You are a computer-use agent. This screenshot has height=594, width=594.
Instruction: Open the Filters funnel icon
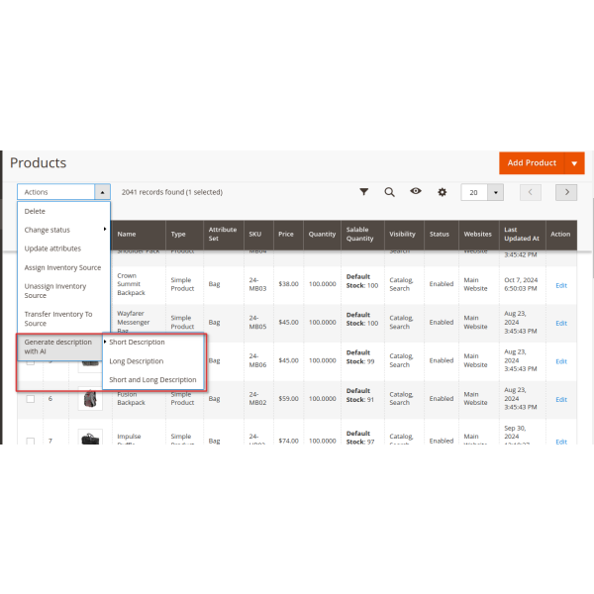pyautogui.click(x=363, y=192)
